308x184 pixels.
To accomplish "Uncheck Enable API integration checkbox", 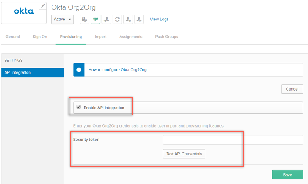I will (x=79, y=107).
